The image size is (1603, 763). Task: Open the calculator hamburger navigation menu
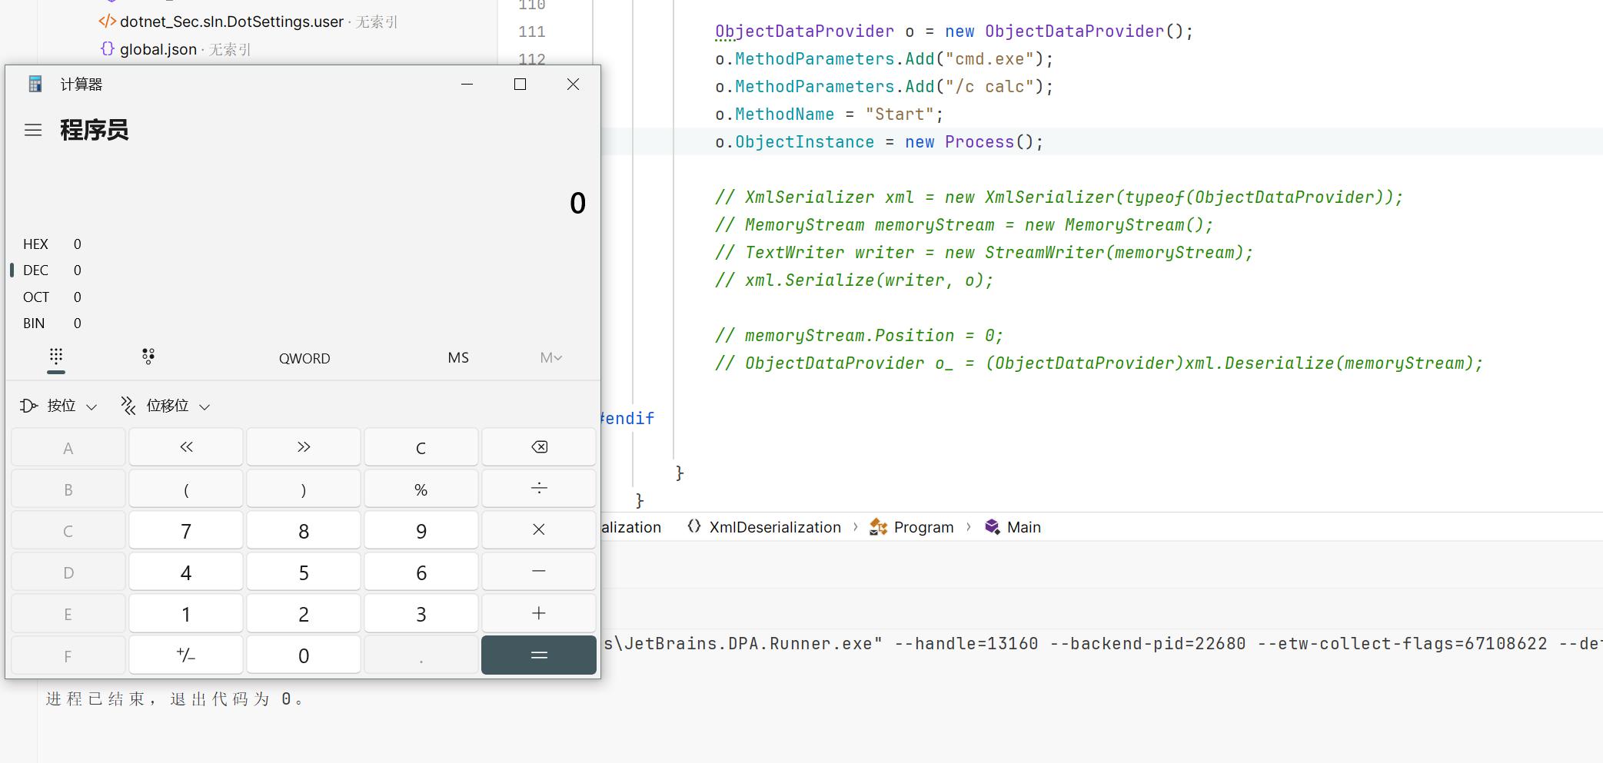click(33, 131)
